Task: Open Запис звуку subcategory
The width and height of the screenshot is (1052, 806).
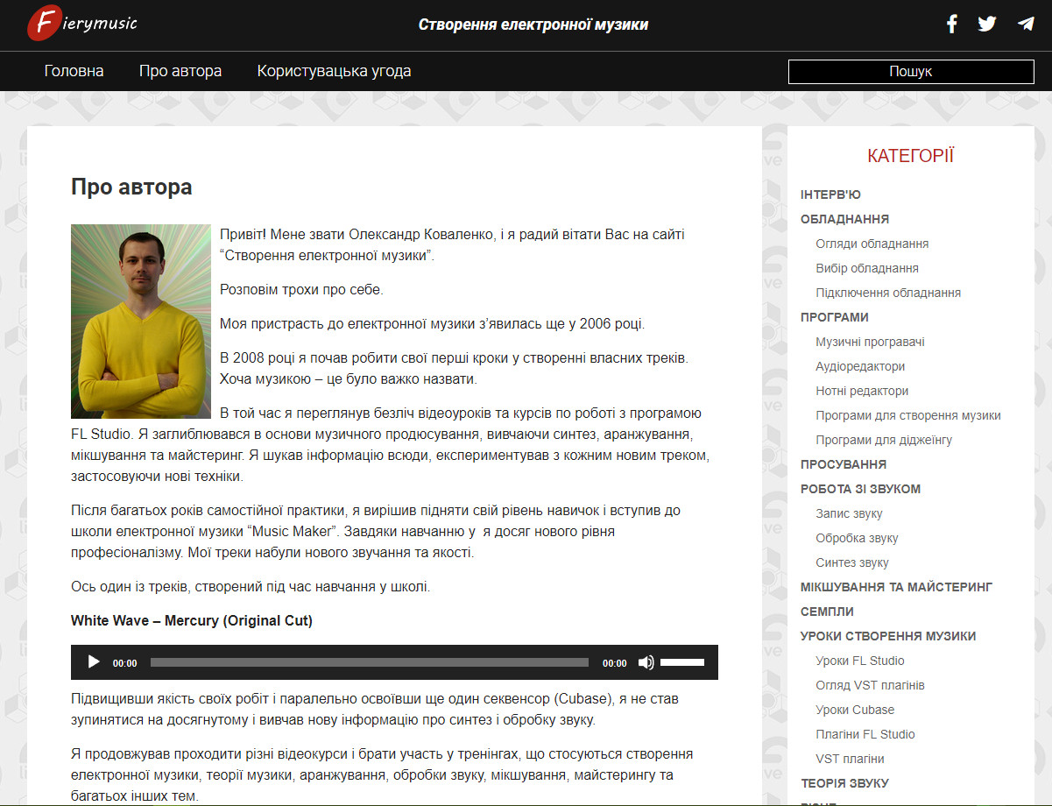Action: 849,513
